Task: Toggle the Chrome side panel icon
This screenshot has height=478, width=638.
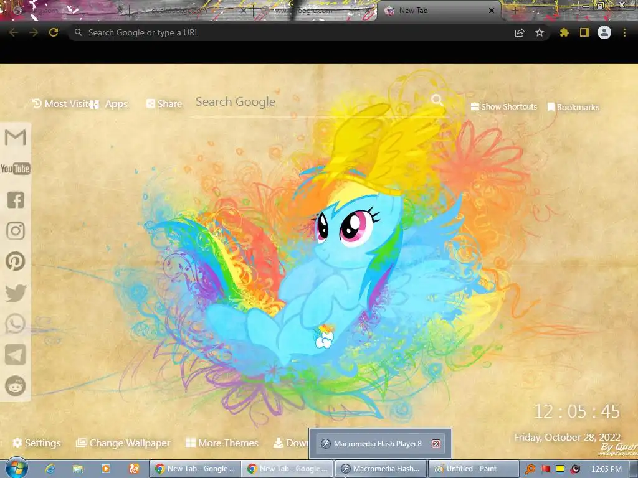Action: [584, 32]
